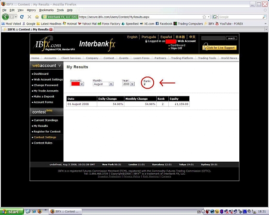Open Contest Rules sidebar link
Image resolution: width=269 pixels, height=215 pixels.
[43, 143]
